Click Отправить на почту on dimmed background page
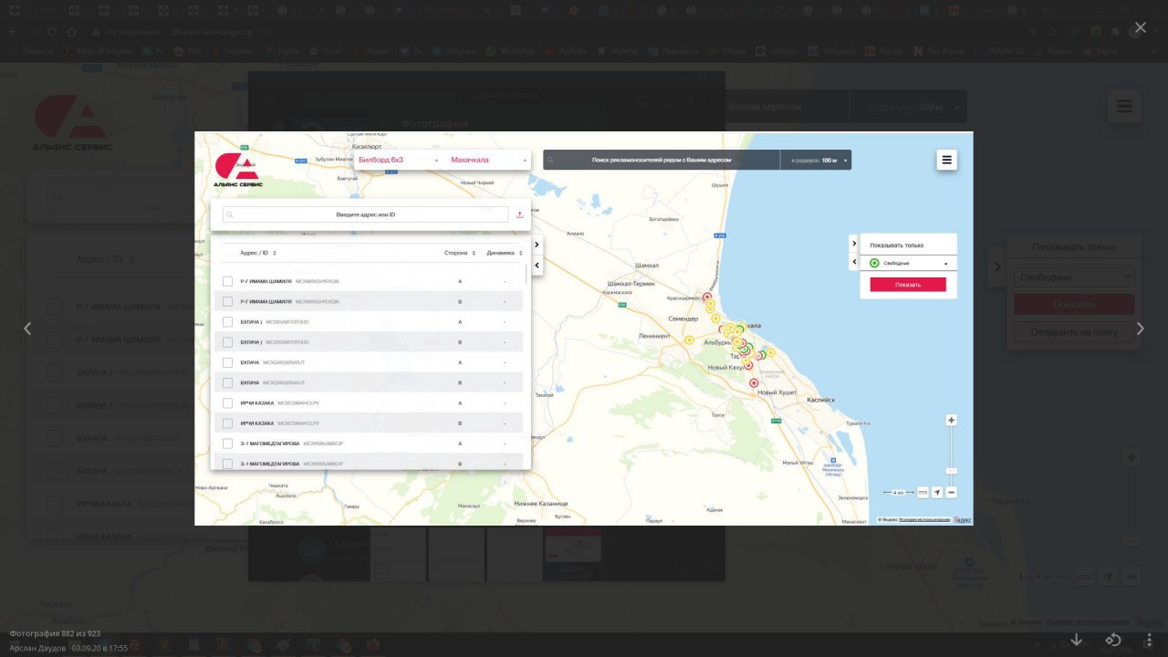Viewport: 1168px width, 657px height. pos(1074,332)
